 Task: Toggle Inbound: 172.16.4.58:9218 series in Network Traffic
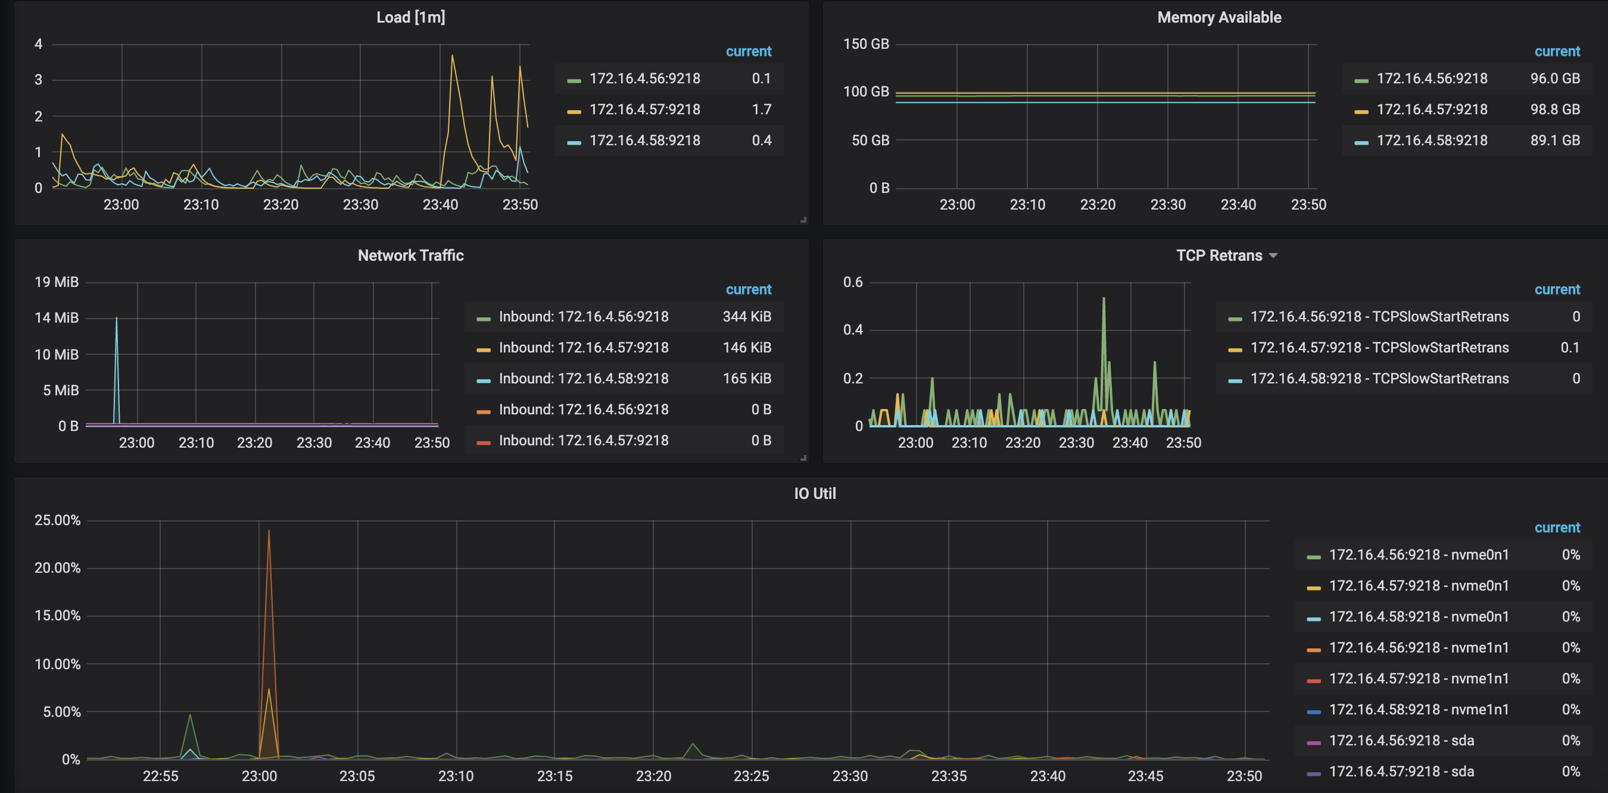click(x=583, y=379)
